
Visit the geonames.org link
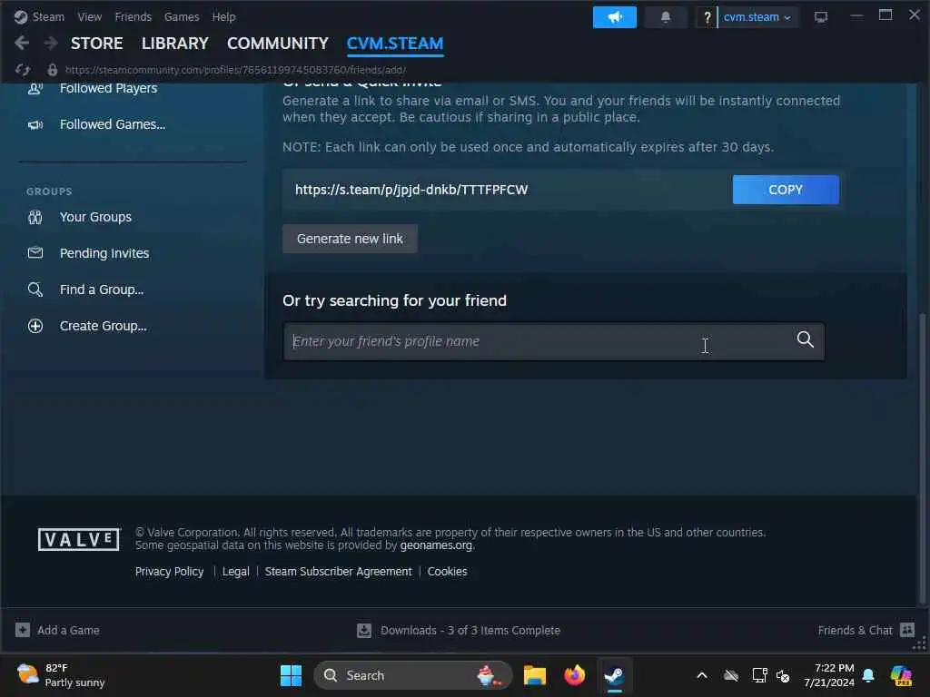point(436,545)
